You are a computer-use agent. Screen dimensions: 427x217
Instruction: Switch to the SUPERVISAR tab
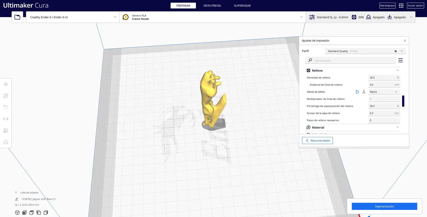point(242,6)
